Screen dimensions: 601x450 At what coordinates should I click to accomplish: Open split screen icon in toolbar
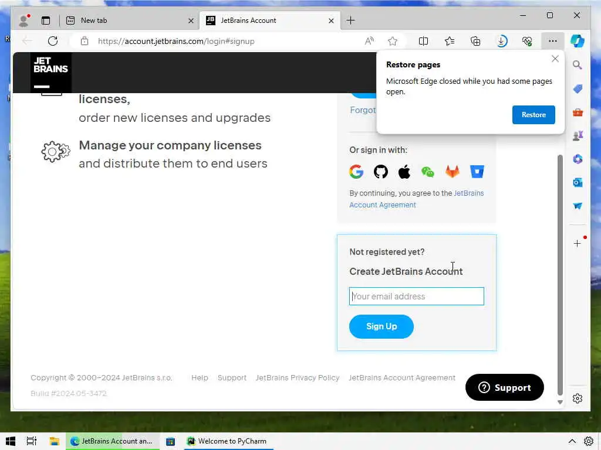click(x=423, y=41)
